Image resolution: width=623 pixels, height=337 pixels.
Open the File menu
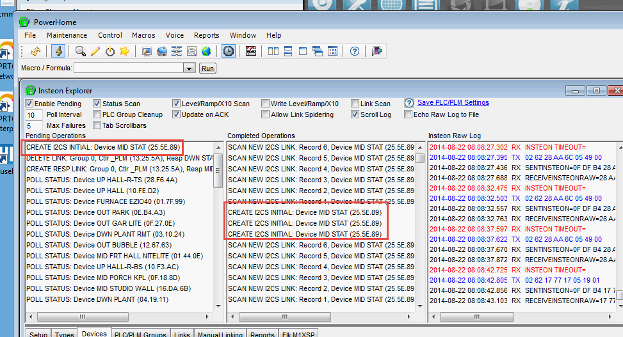point(30,35)
